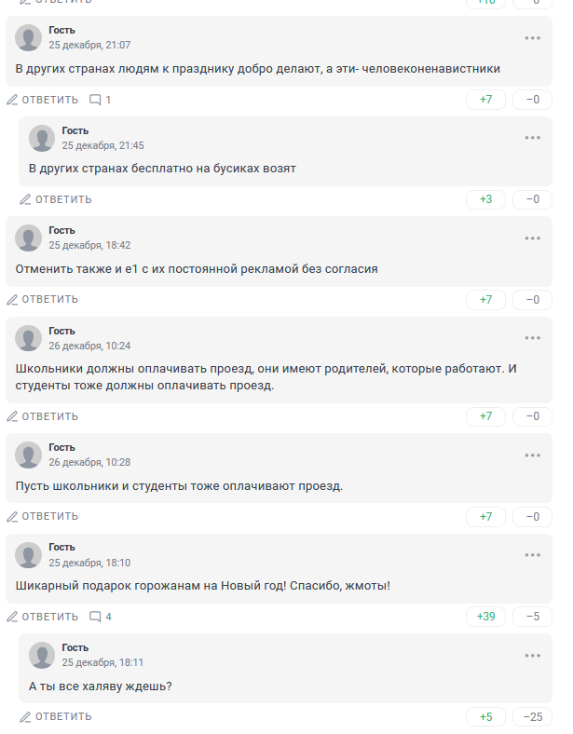573x734 pixels.
Task: Click avatar of 'Шикарный подарок' commenter
Action: coord(29,555)
